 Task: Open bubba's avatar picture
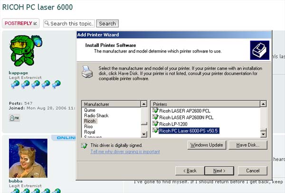click(28, 158)
